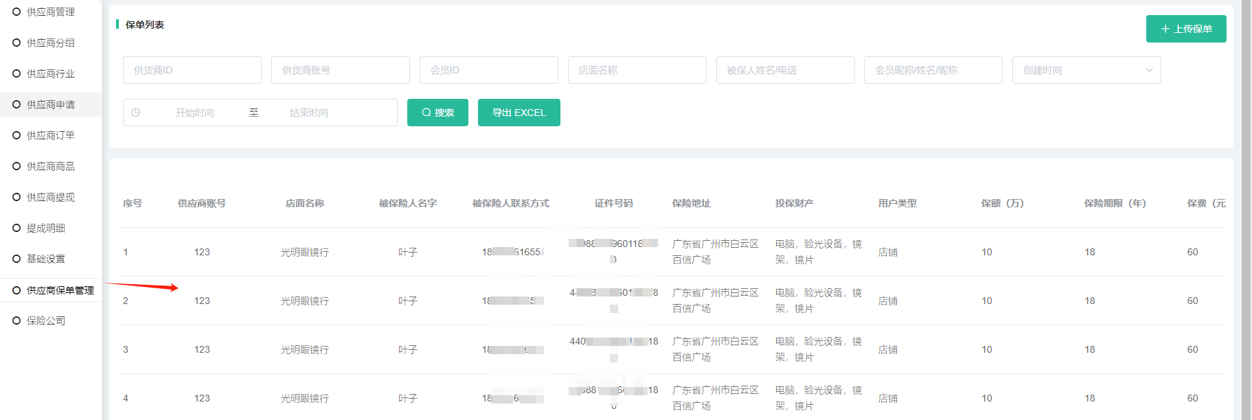The image size is (1252, 420).
Task: Open 供应商分组 in the sidebar
Action: 50,43
